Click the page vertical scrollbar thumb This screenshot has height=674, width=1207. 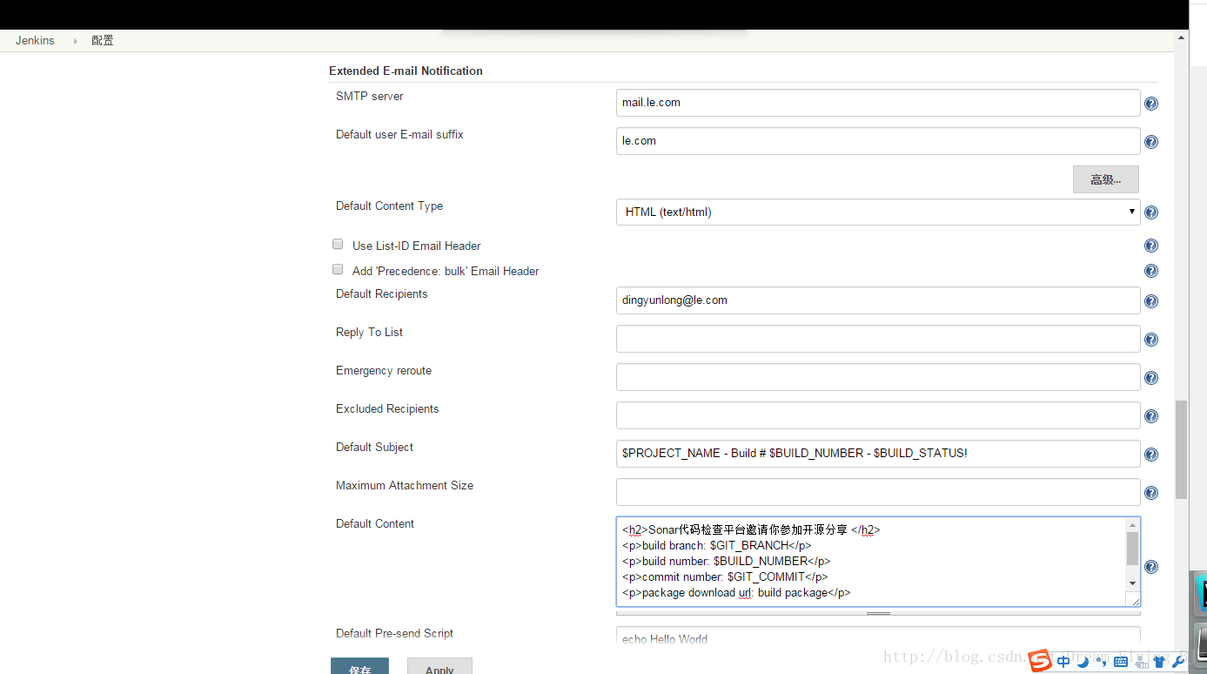1181,449
